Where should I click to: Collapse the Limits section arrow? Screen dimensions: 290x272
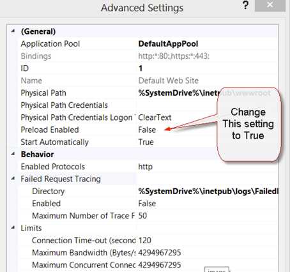coord(13,228)
